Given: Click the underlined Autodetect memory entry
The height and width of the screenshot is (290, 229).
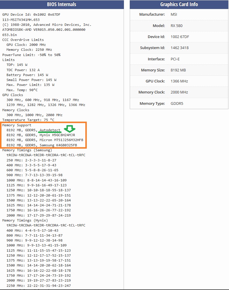Looking at the screenshot, I should tap(50, 130).
